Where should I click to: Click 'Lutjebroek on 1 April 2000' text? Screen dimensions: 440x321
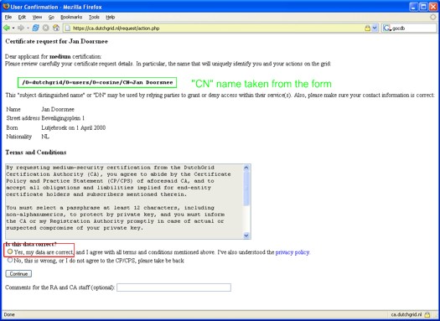point(74,127)
